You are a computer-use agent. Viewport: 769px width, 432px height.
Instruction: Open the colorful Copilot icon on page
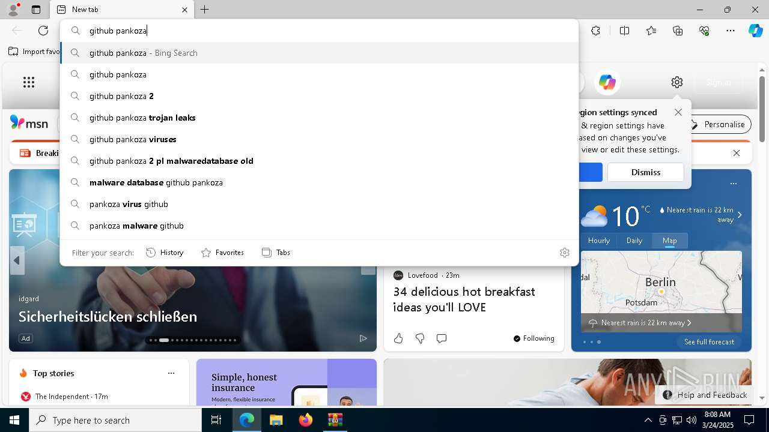coord(607,82)
